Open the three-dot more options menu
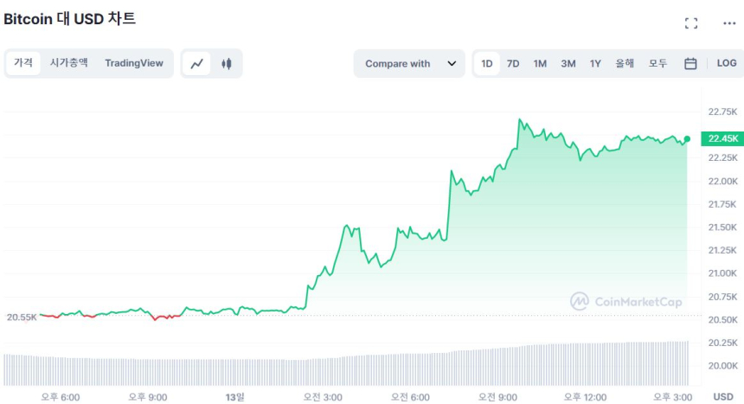Viewport: 744px width, 404px height. tap(728, 23)
